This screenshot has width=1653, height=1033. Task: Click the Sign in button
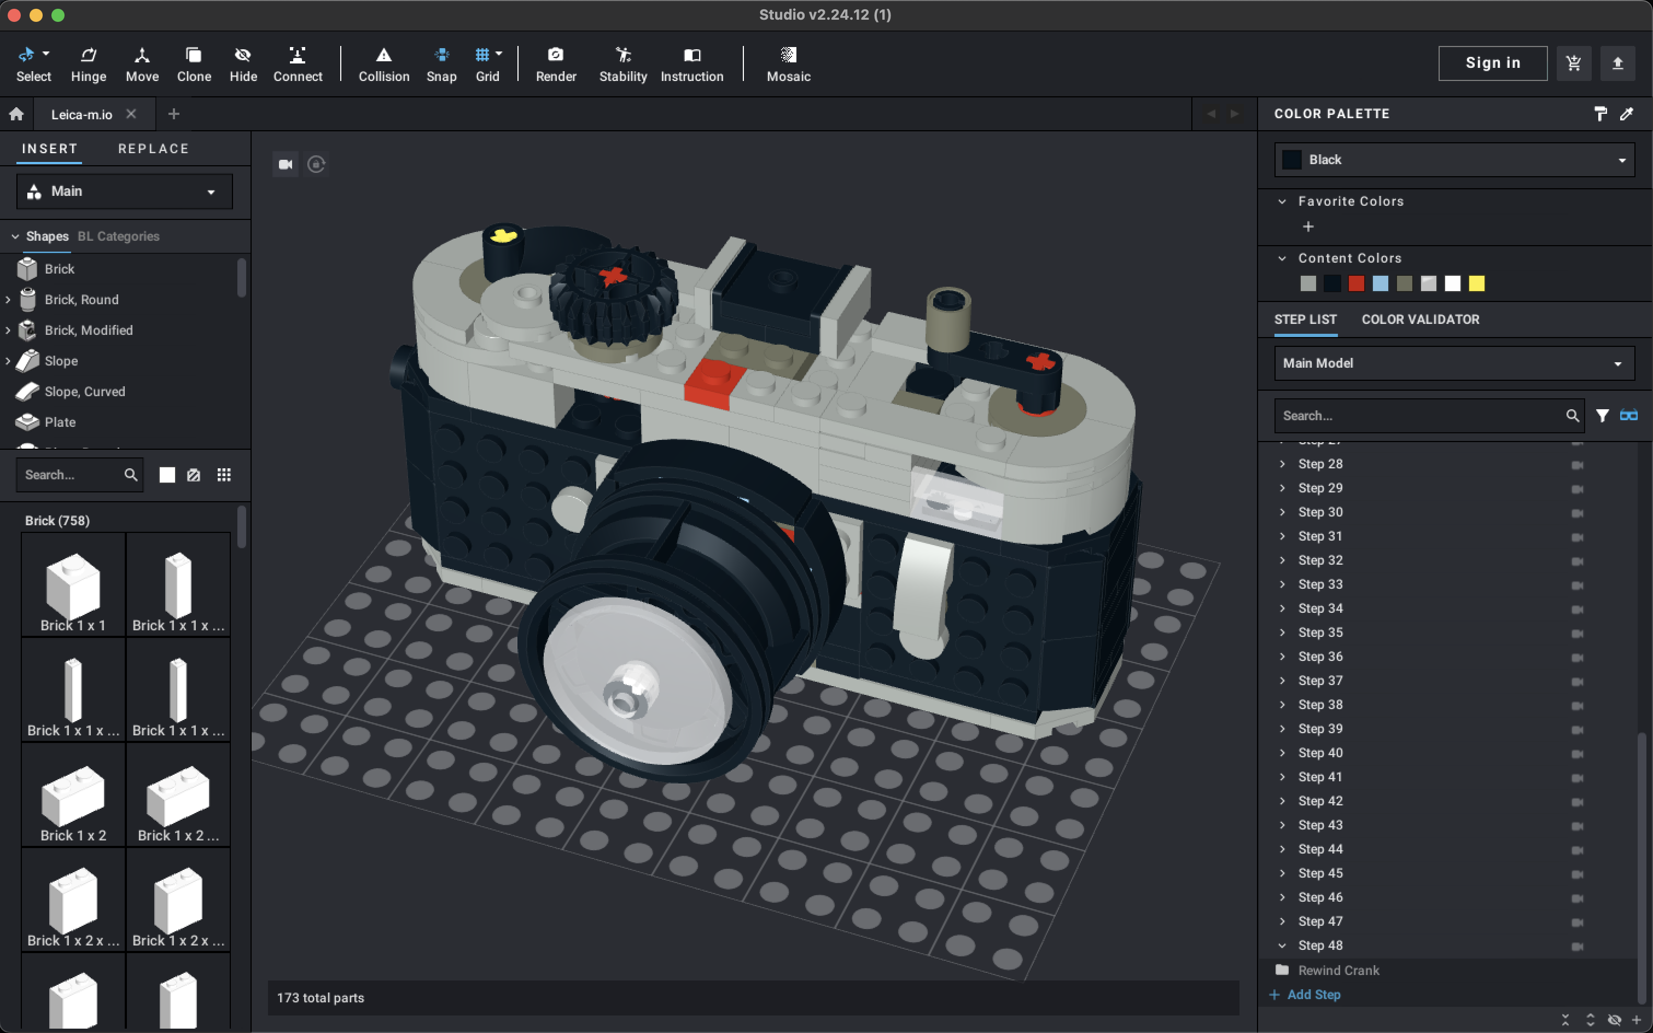pyautogui.click(x=1493, y=63)
